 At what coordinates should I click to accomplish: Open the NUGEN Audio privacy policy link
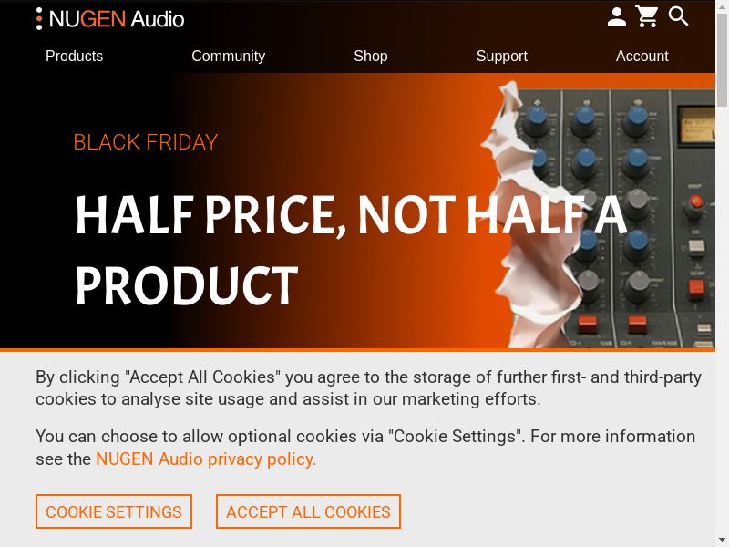coord(206,459)
